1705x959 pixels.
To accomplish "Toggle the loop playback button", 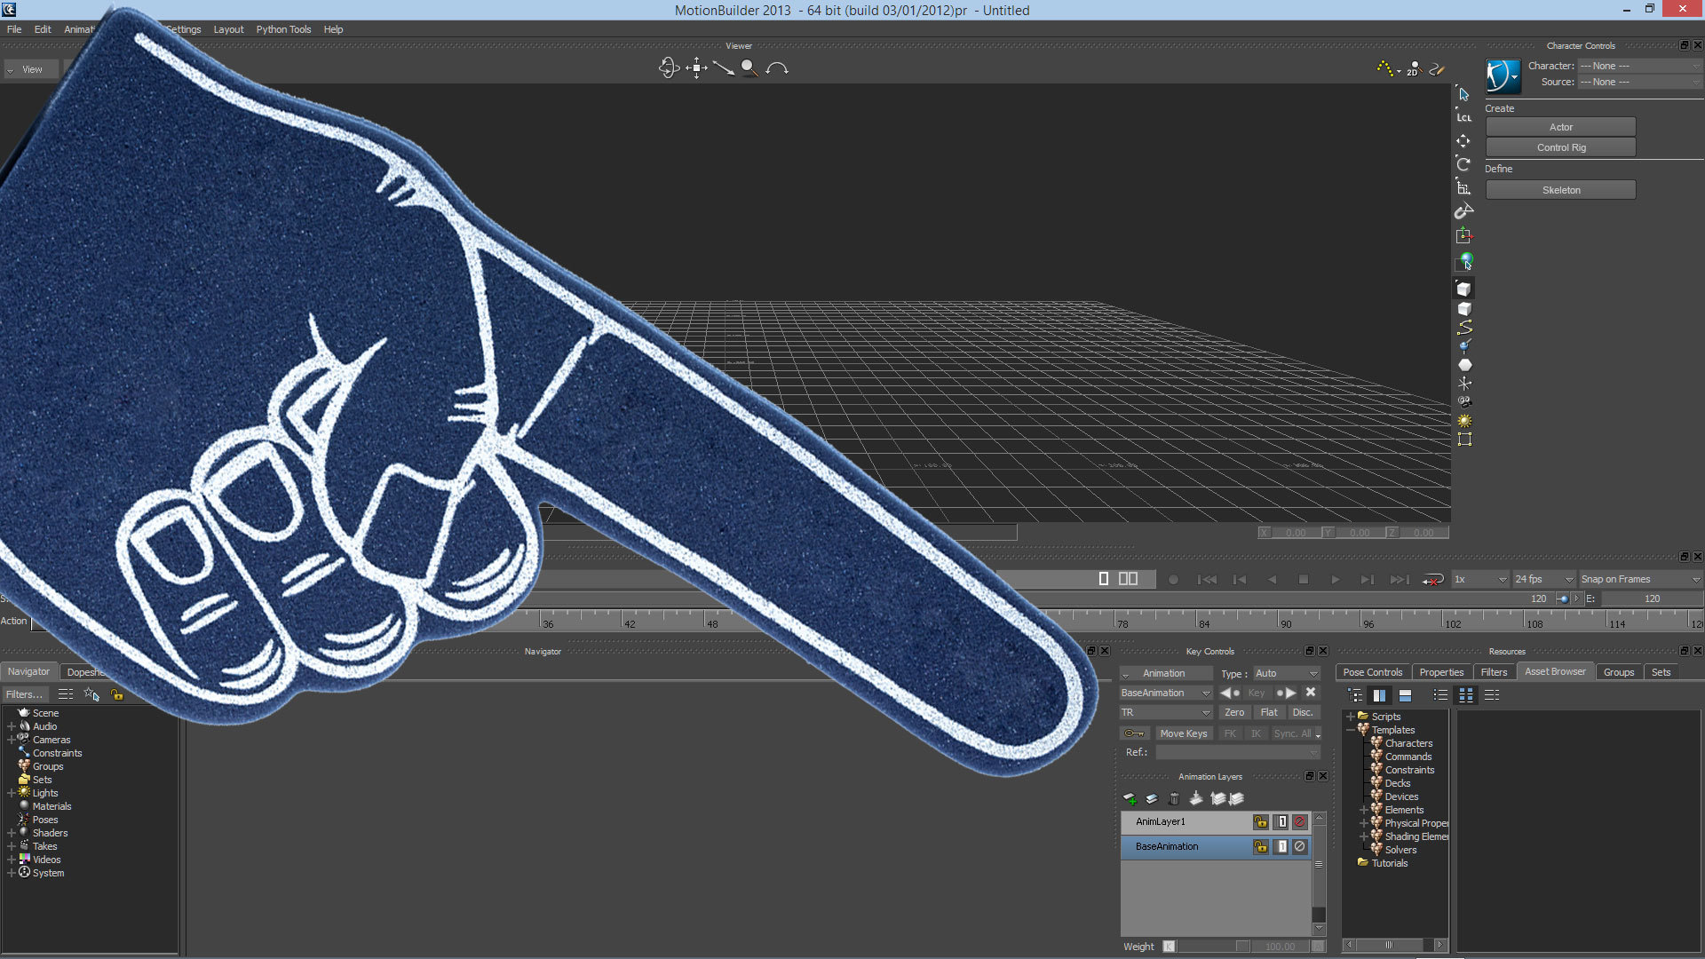I will [x=1432, y=580].
